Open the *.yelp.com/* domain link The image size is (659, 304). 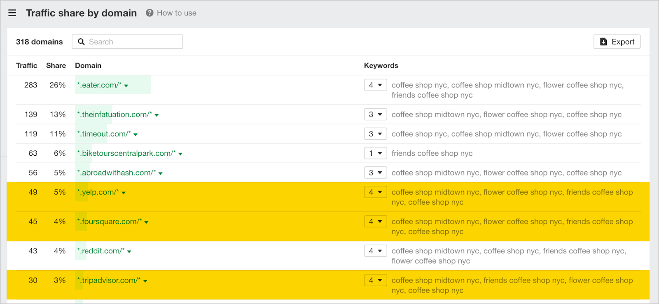click(x=98, y=192)
